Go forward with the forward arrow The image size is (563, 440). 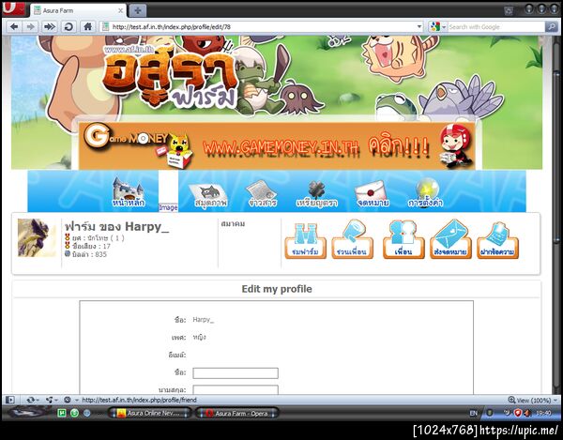click(31, 26)
